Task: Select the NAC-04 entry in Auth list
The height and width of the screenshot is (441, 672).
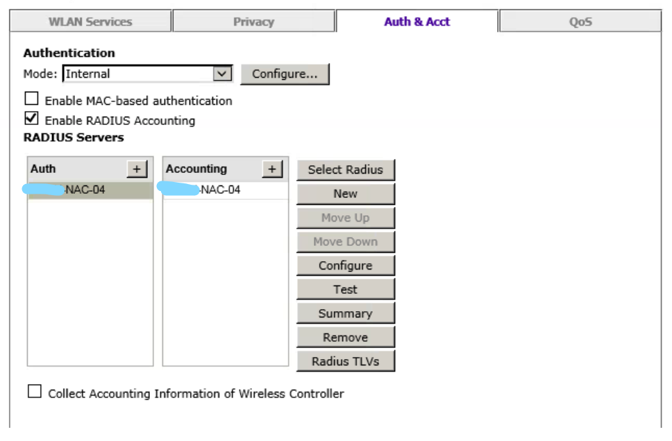Action: (x=90, y=190)
